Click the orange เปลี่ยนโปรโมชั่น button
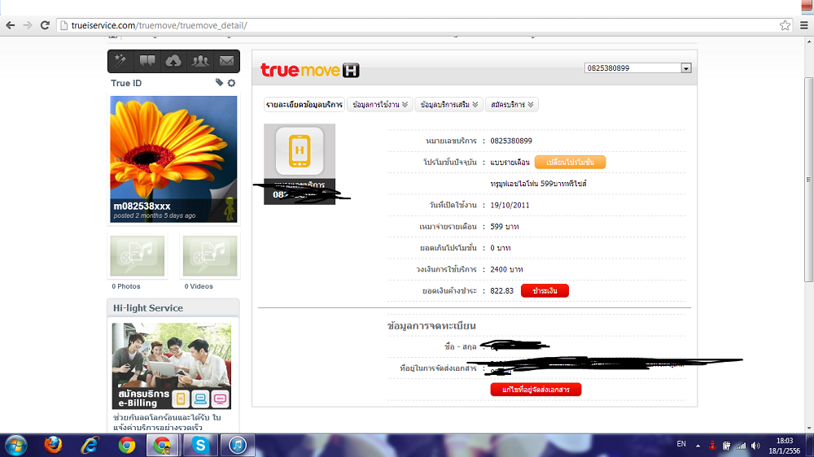This screenshot has width=814, height=457. 570,163
